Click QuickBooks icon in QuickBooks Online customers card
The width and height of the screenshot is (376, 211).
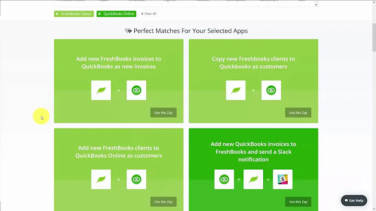[136, 179]
